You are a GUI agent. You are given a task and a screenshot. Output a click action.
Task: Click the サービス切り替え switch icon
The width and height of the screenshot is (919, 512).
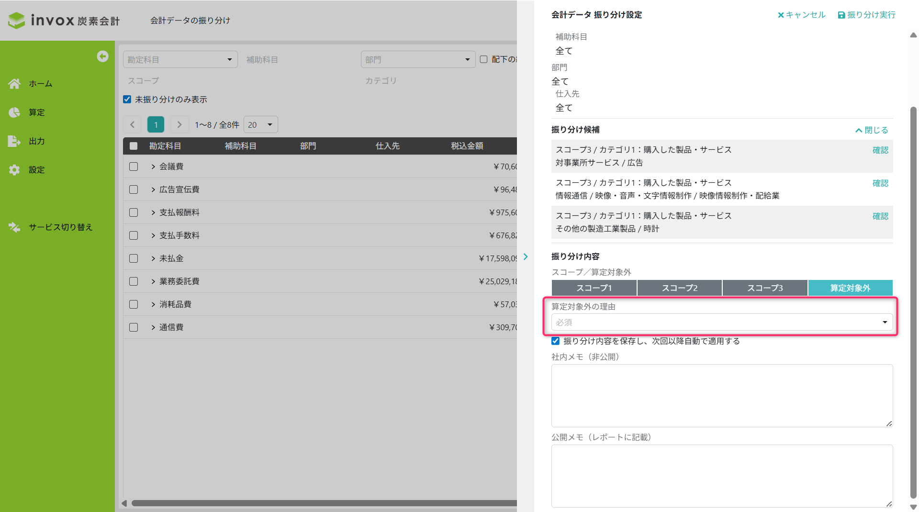(x=14, y=227)
